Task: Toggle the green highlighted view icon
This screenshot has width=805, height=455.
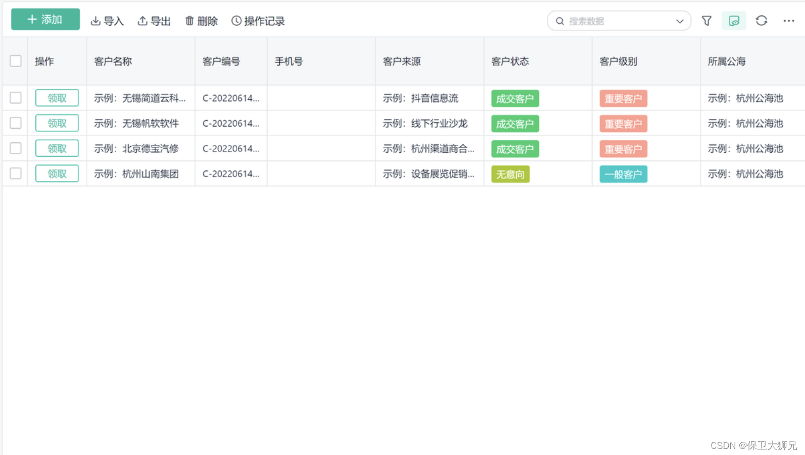Action: (x=734, y=21)
